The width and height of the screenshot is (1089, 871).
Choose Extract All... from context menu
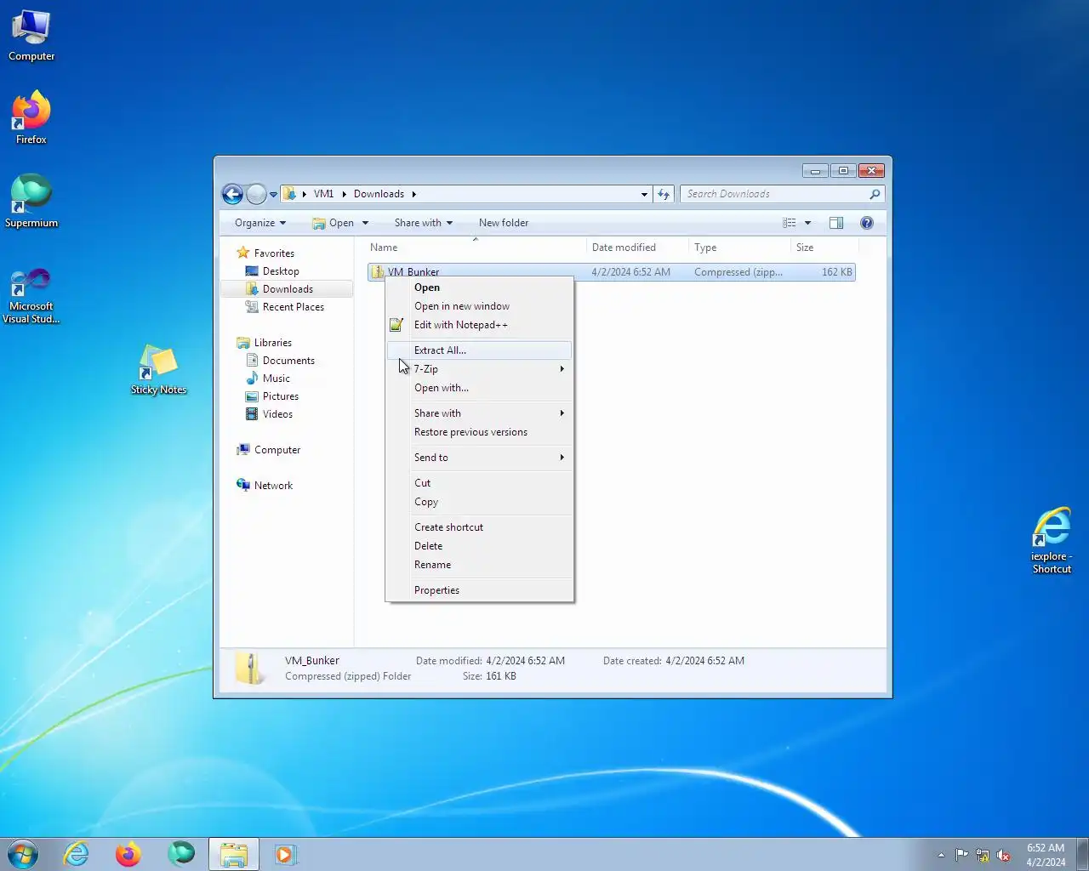pos(479,350)
